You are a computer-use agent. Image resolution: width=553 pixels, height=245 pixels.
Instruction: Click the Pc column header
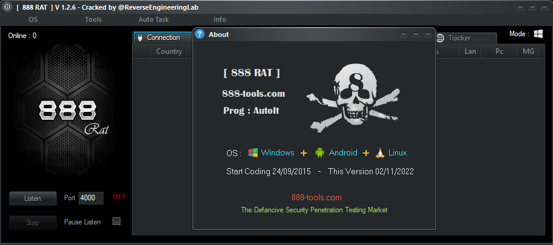(x=499, y=51)
